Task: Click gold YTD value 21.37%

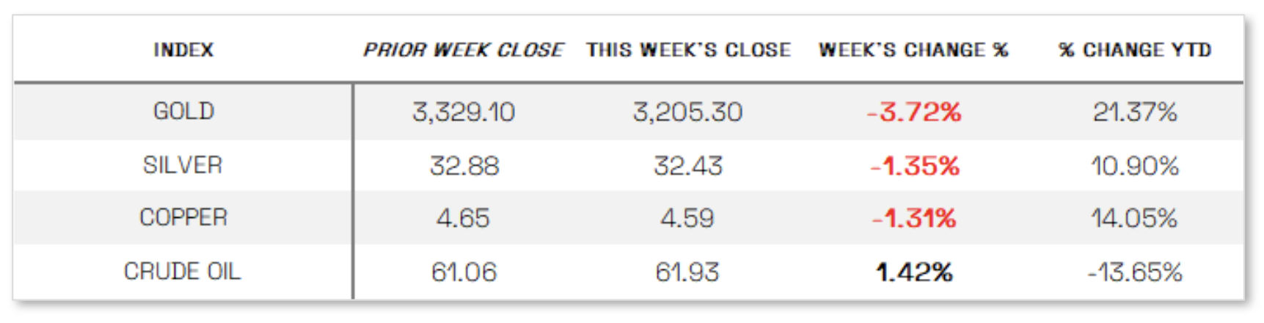Action: click(1135, 112)
